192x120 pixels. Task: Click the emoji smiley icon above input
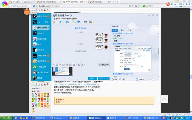57,65
